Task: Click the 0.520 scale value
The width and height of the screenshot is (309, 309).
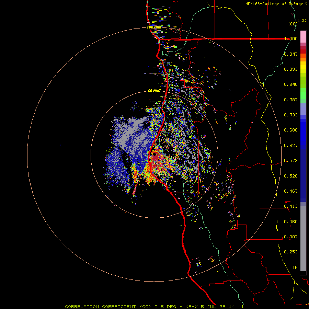Action: pos(291,176)
